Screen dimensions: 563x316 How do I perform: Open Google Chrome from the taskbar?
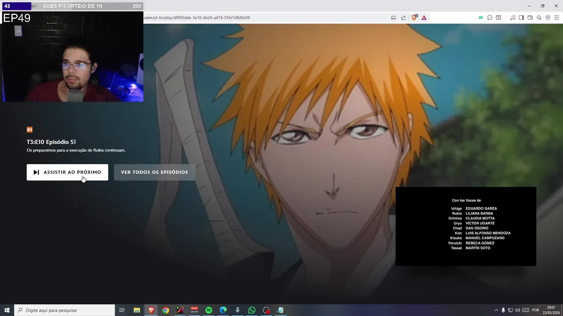pyautogui.click(x=165, y=310)
